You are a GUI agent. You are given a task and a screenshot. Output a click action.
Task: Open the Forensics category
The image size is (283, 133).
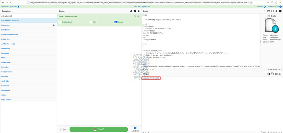pyautogui.click(x=28, y=86)
